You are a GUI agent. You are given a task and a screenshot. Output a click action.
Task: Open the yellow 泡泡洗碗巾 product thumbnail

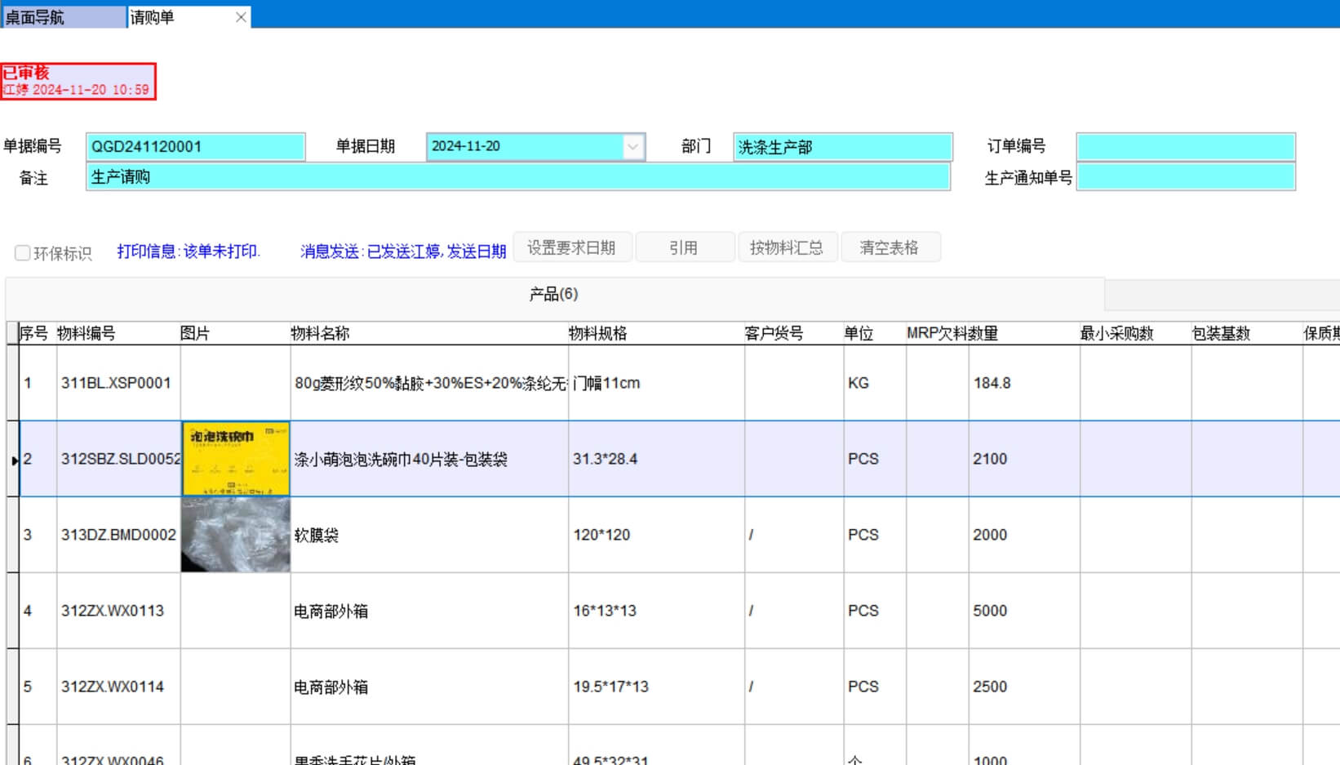point(235,459)
